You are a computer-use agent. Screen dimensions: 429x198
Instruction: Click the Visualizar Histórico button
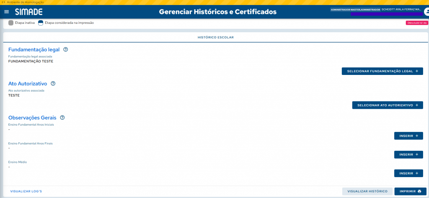coord(367,191)
